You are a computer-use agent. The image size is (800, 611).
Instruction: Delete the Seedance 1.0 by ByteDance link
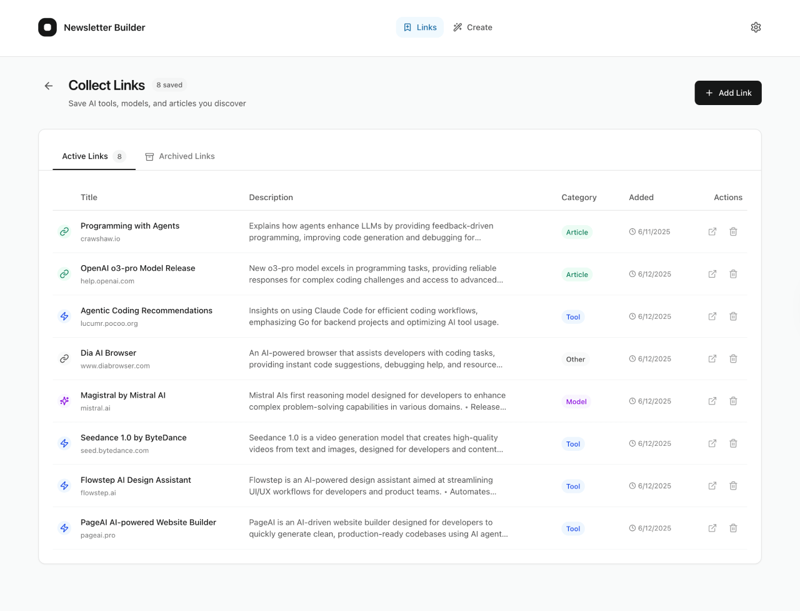click(x=733, y=443)
